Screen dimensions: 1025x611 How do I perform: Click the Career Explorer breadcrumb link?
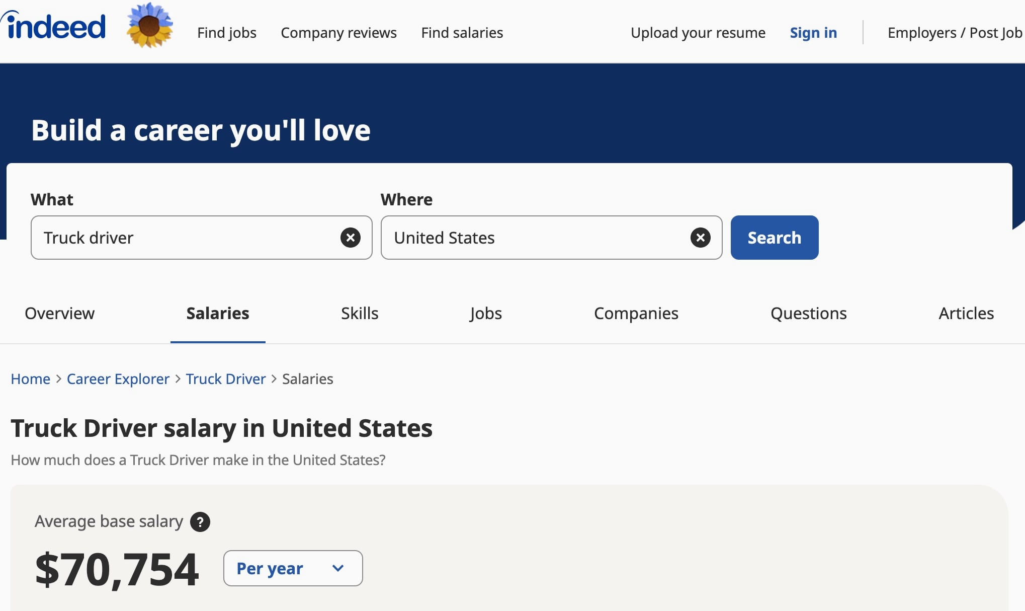pos(118,379)
